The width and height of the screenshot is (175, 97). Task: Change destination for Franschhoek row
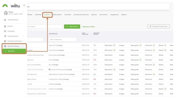click(x=61, y=50)
